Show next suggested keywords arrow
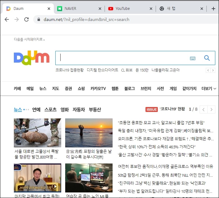219x198 pixels. [213, 70]
